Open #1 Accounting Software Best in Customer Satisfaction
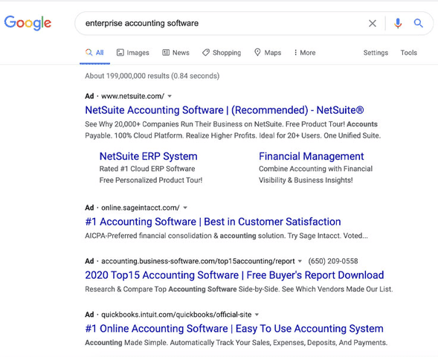The image size is (438, 357). pos(213,222)
